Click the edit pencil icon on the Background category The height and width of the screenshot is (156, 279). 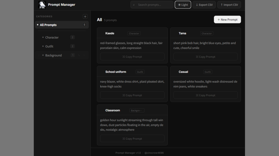tap(79, 55)
